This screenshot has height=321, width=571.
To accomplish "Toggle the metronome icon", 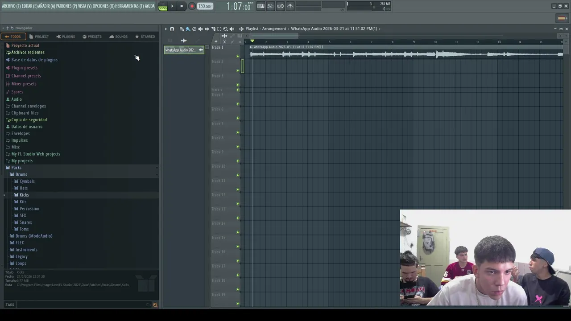I will tap(290, 6).
